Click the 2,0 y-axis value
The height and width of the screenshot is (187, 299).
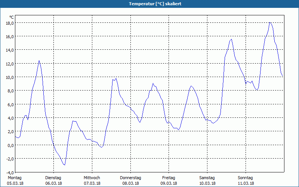pos(11,132)
